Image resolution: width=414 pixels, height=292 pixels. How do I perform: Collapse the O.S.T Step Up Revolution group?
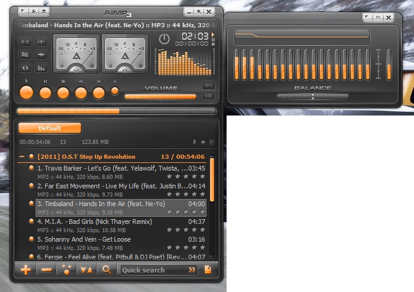pyautogui.click(x=22, y=157)
